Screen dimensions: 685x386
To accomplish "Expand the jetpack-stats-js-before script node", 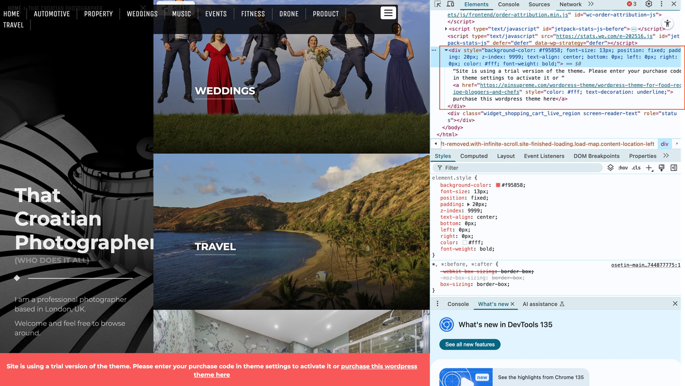I will [x=446, y=29].
